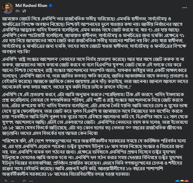Click the Md Rashed Khan author name
The height and width of the screenshot is (183, 193).
31,6
